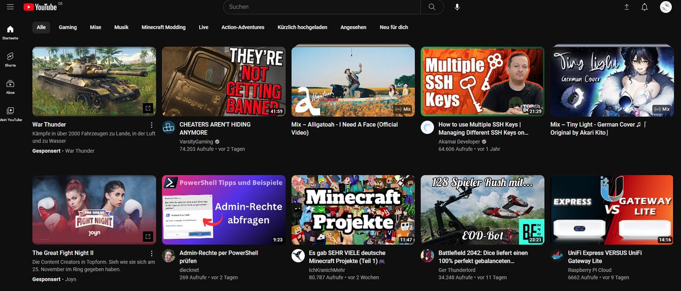This screenshot has width=681, height=291.
Task: Click the War Thunder ad title
Action: (49, 124)
